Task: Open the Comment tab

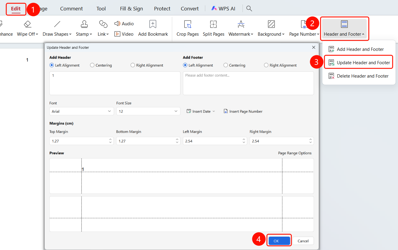Action: click(x=71, y=9)
